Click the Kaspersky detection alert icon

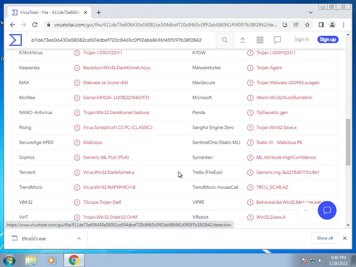[x=77, y=68]
